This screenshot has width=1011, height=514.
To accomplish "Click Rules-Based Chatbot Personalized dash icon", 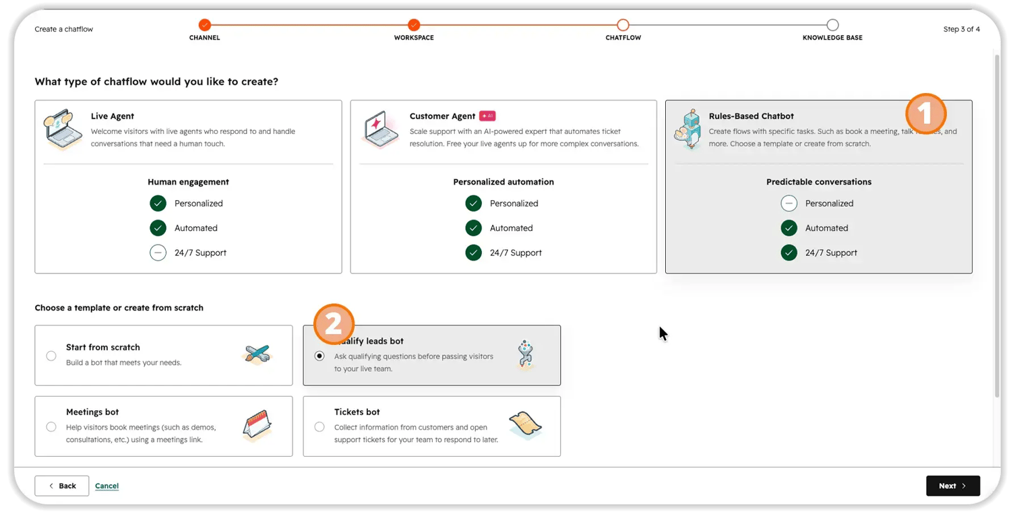I will tap(789, 203).
